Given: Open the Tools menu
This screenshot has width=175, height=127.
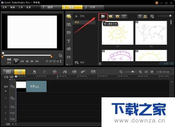Looking at the screenshot, I should tap(20, 7).
